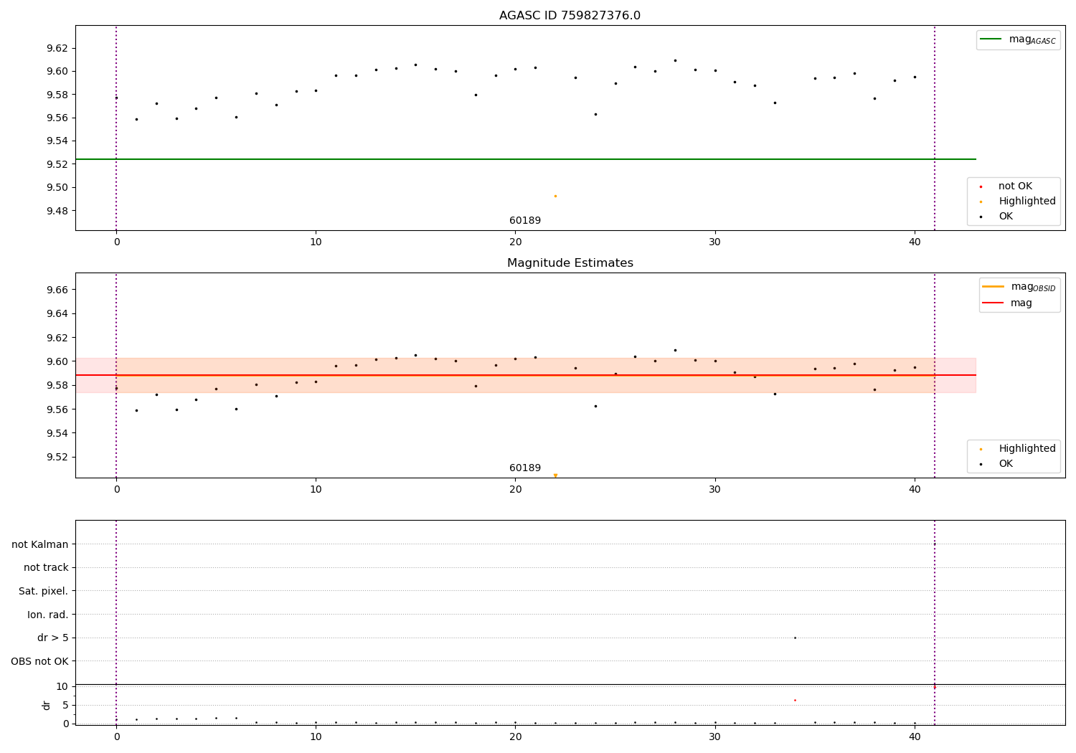Screen dimensions: 1076x753
Task: Click the 'not Kalman' axis label
Action: [40, 544]
